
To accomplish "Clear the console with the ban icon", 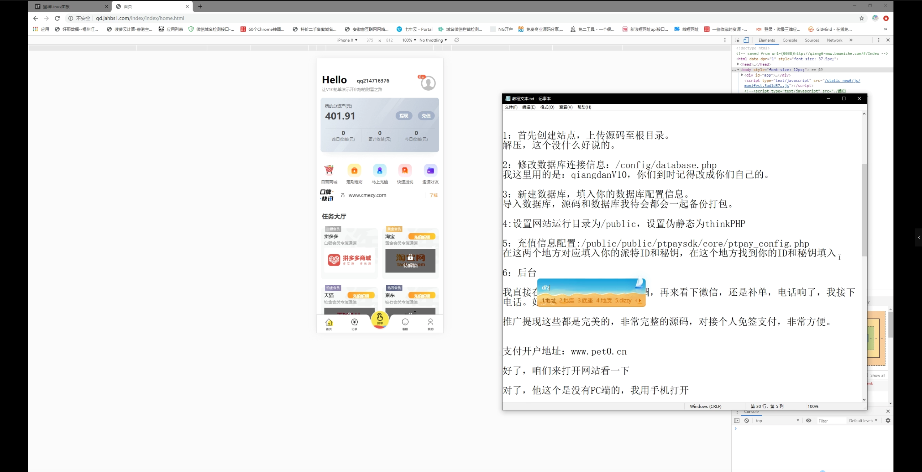I will coord(746,421).
